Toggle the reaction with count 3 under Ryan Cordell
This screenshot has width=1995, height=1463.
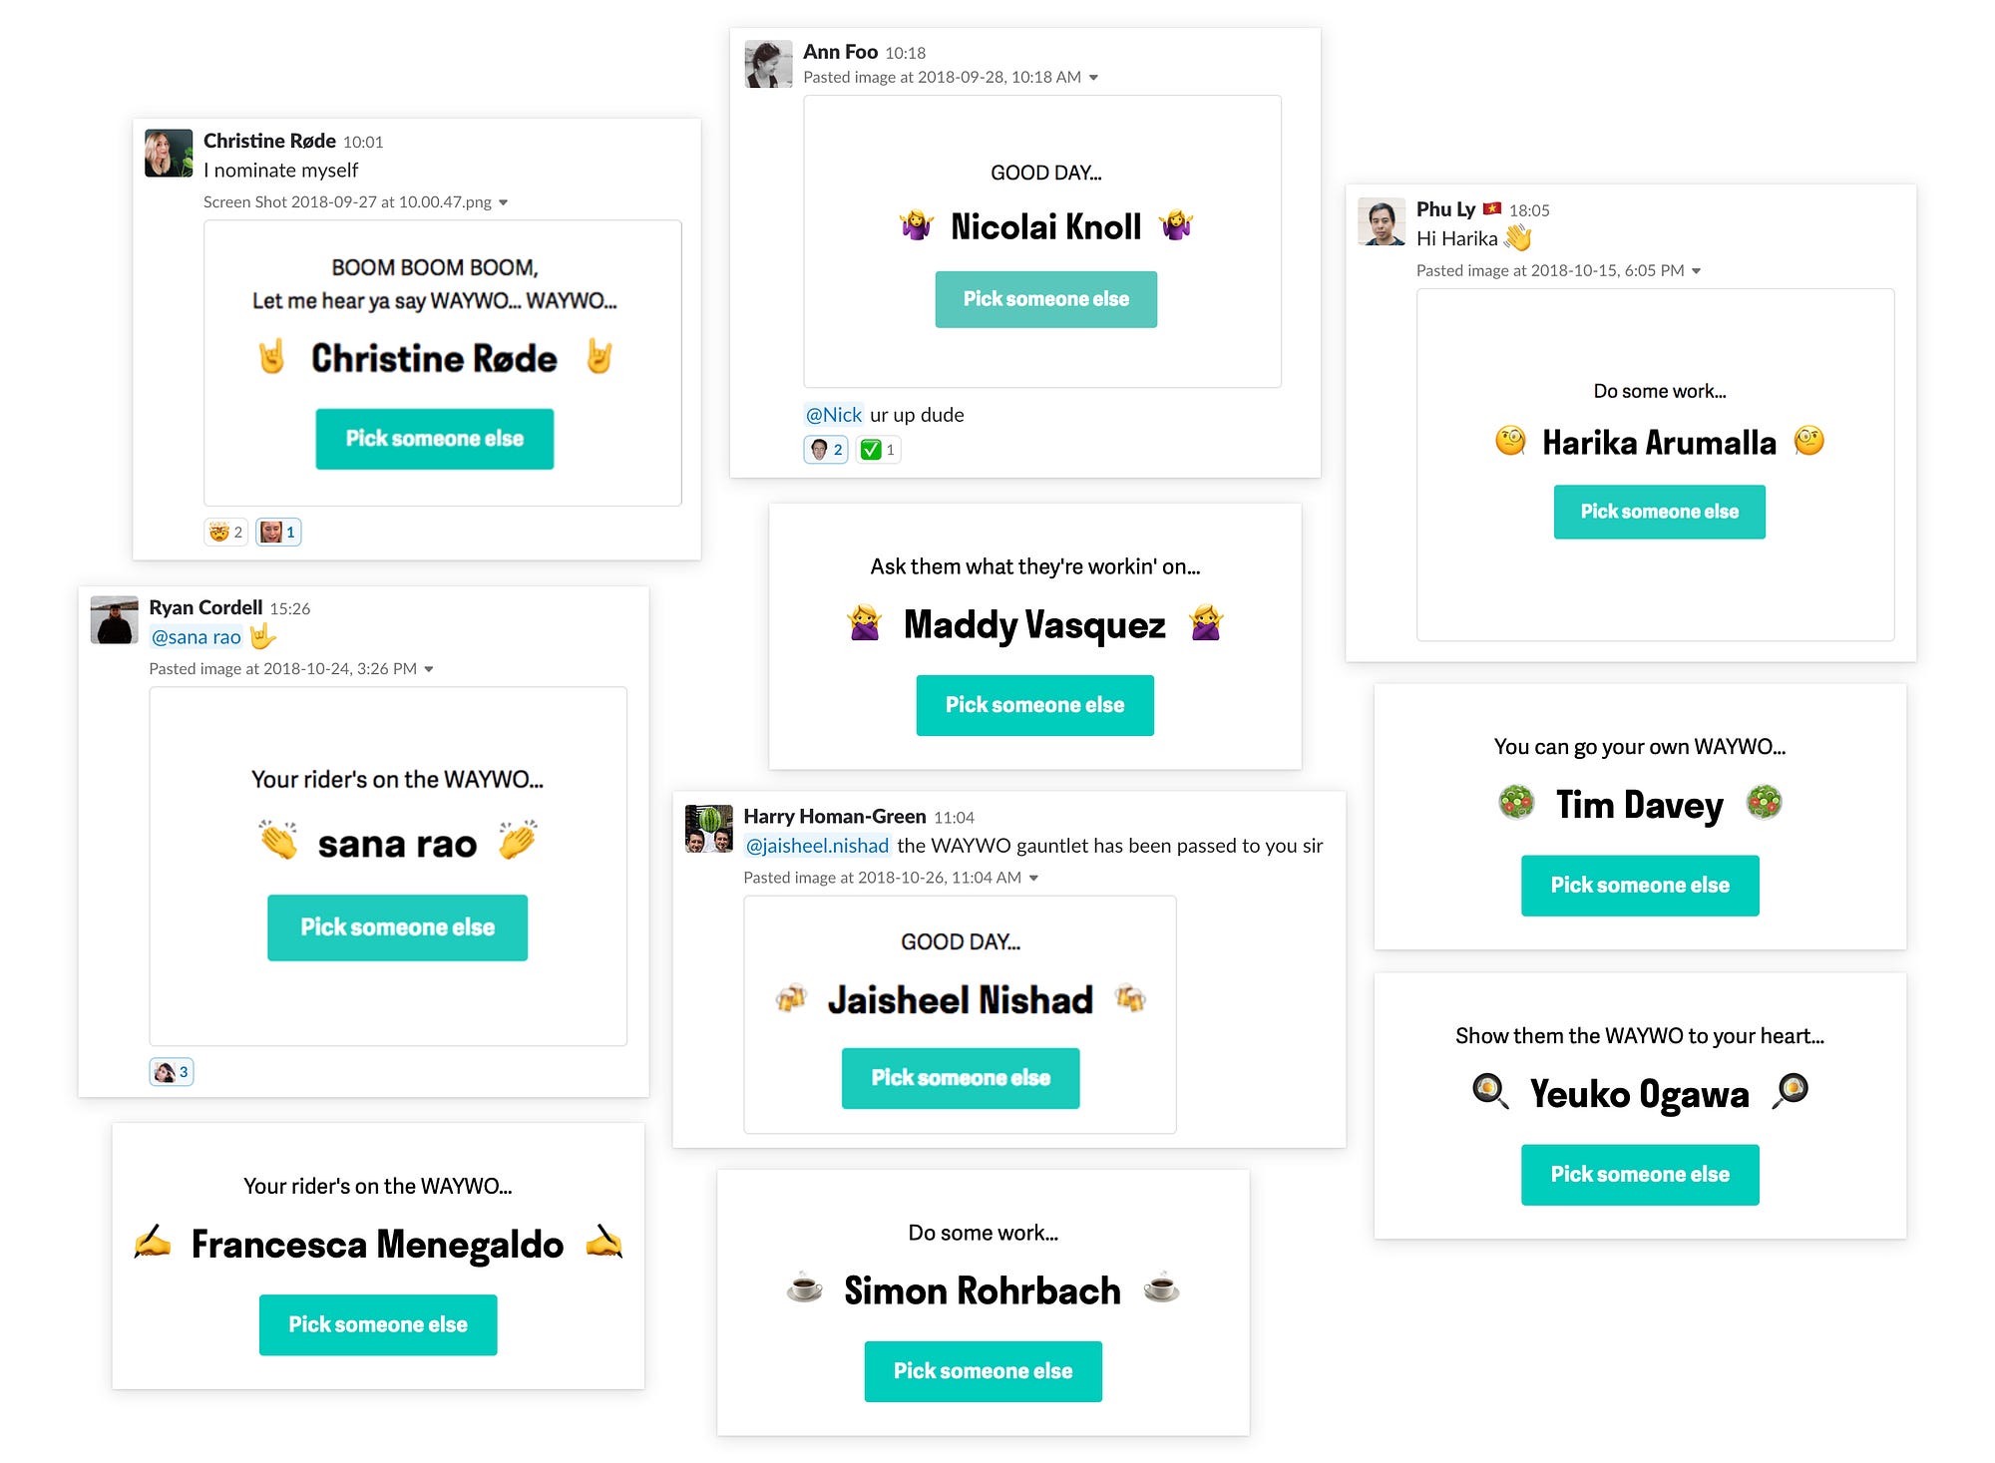(172, 1072)
